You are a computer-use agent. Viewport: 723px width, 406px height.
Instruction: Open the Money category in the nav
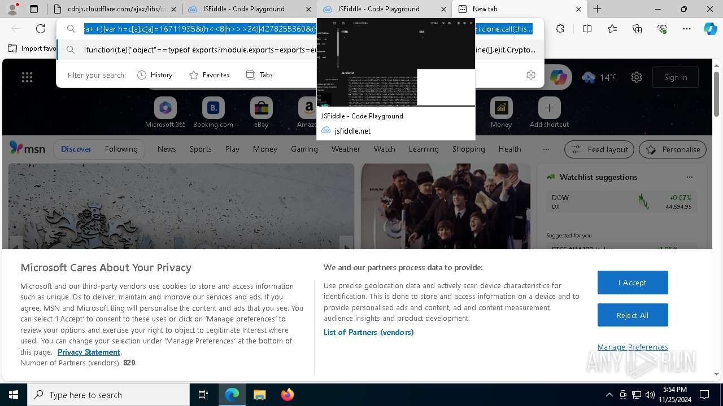tap(265, 149)
